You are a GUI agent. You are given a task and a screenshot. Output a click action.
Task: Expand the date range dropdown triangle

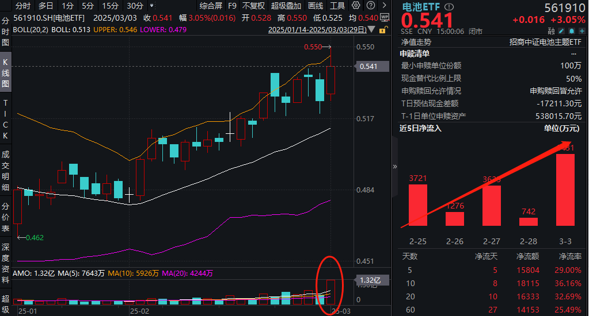tap(371, 29)
